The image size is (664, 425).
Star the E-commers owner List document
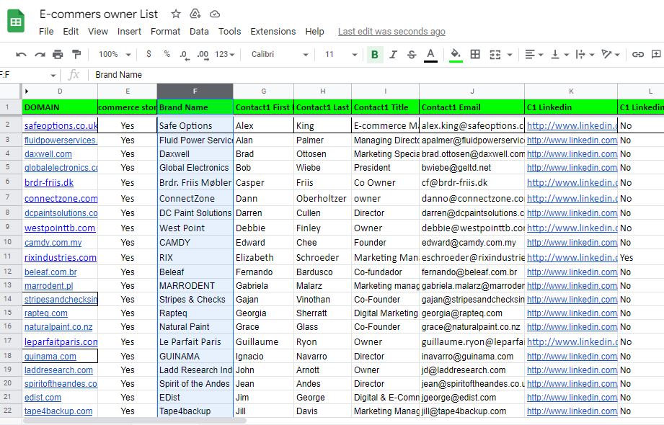tap(176, 14)
